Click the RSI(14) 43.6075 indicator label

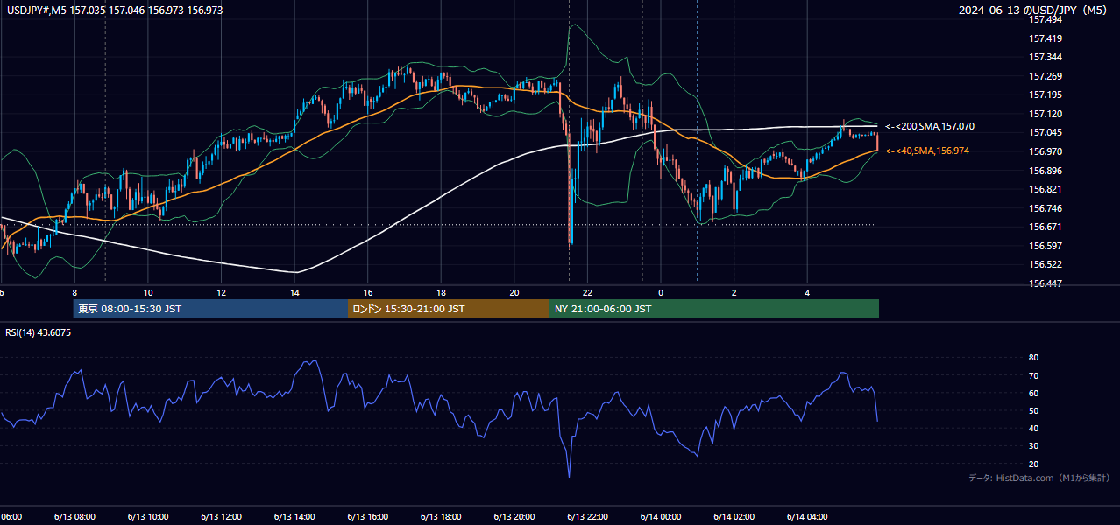39,332
